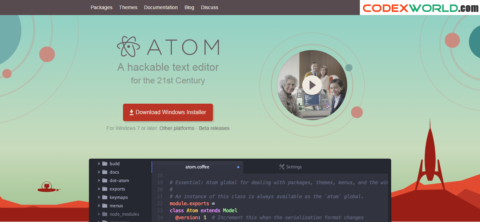Click the Atom logo icon

coord(129,47)
